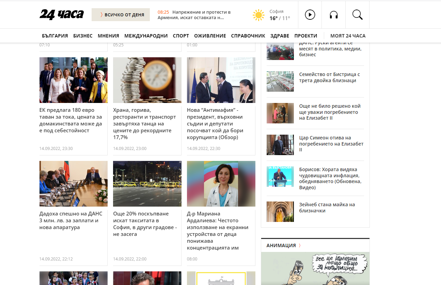This screenshot has height=285, width=441.
Task: Click the Д-р Мариана Ардалиева photo
Action: (221, 184)
